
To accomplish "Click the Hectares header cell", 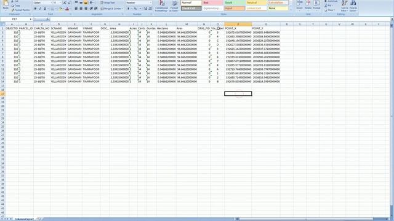I will click(x=166, y=28).
